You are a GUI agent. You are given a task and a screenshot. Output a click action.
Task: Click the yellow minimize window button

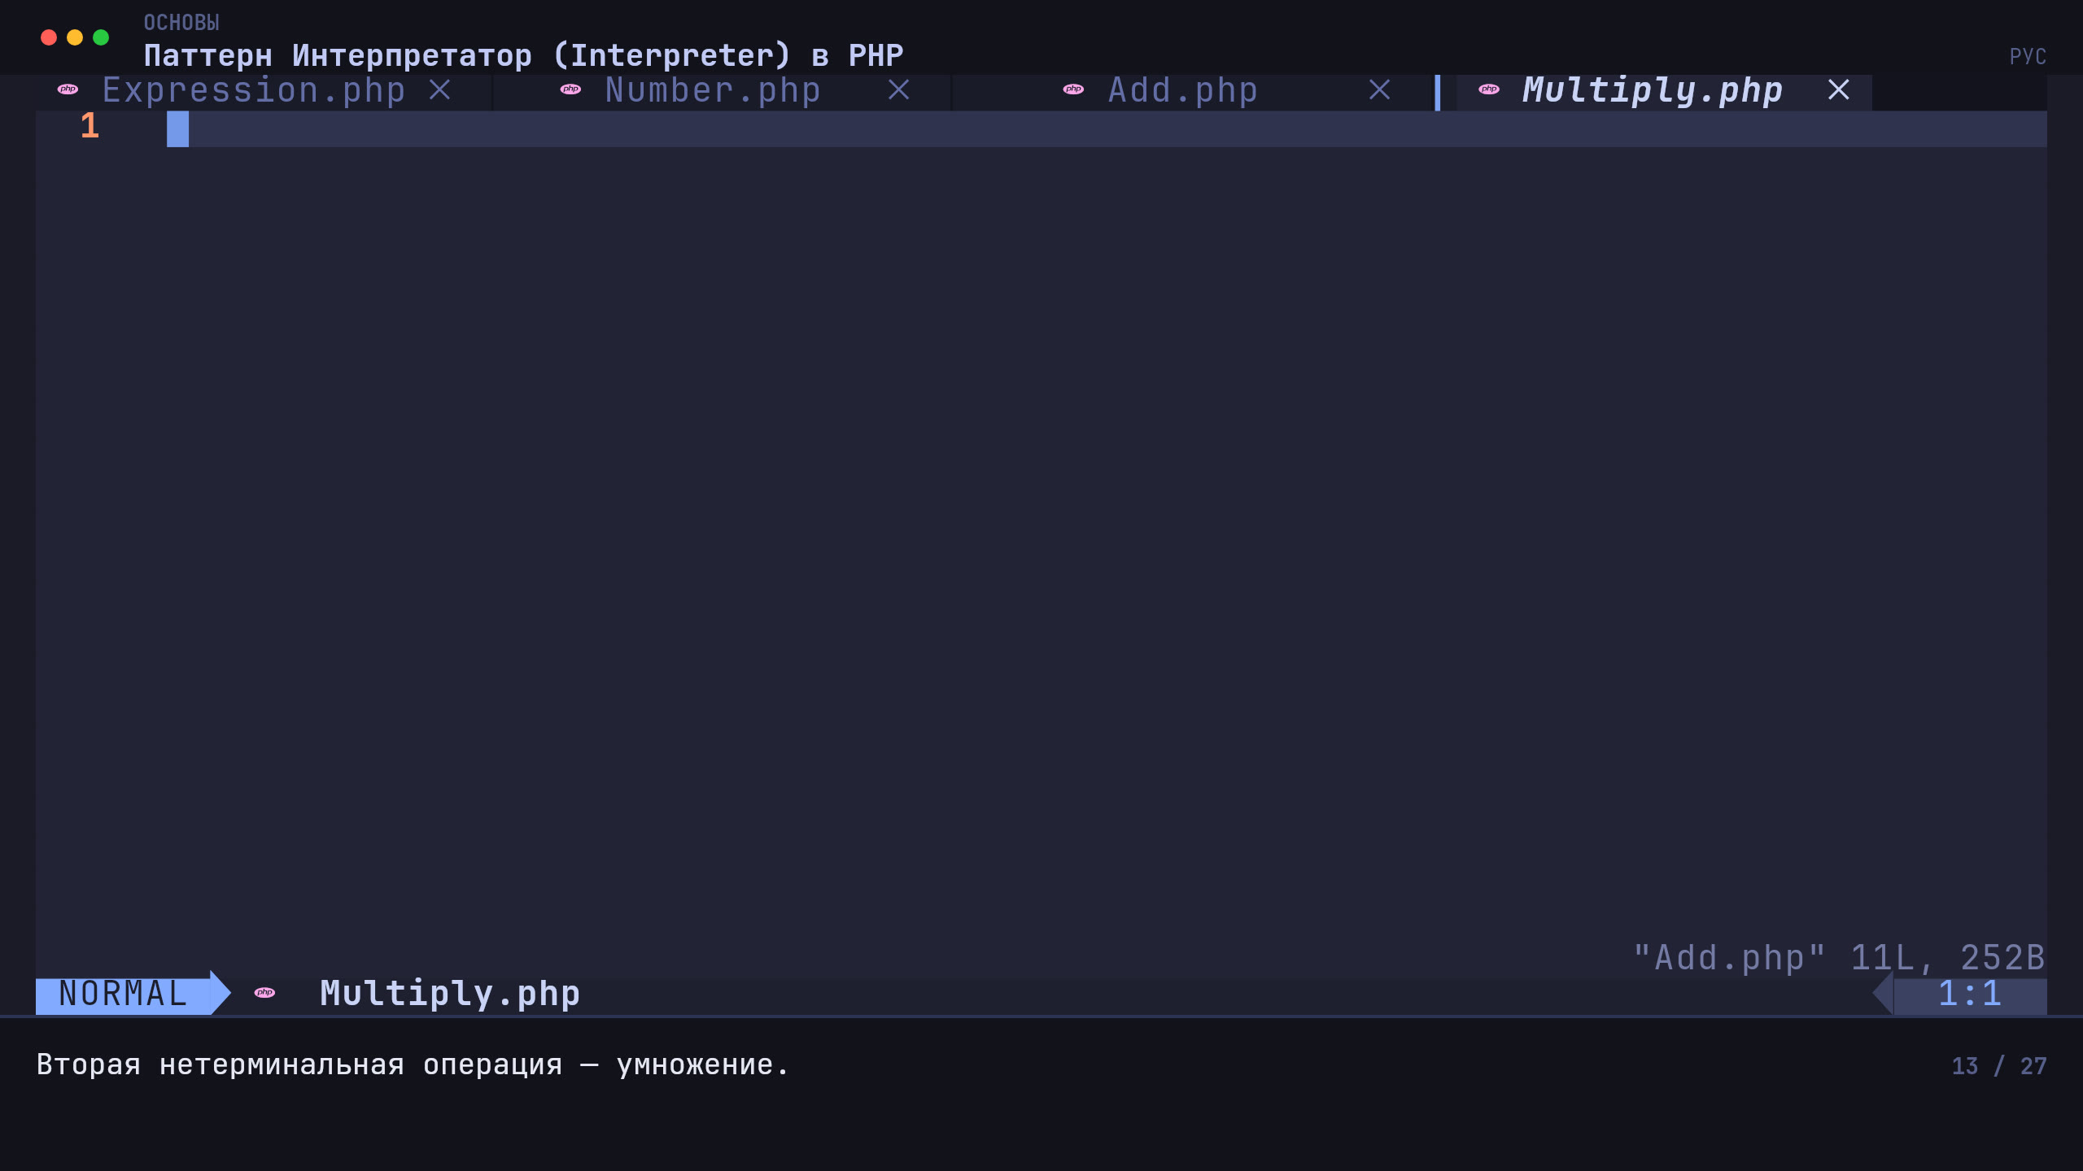(x=75, y=37)
